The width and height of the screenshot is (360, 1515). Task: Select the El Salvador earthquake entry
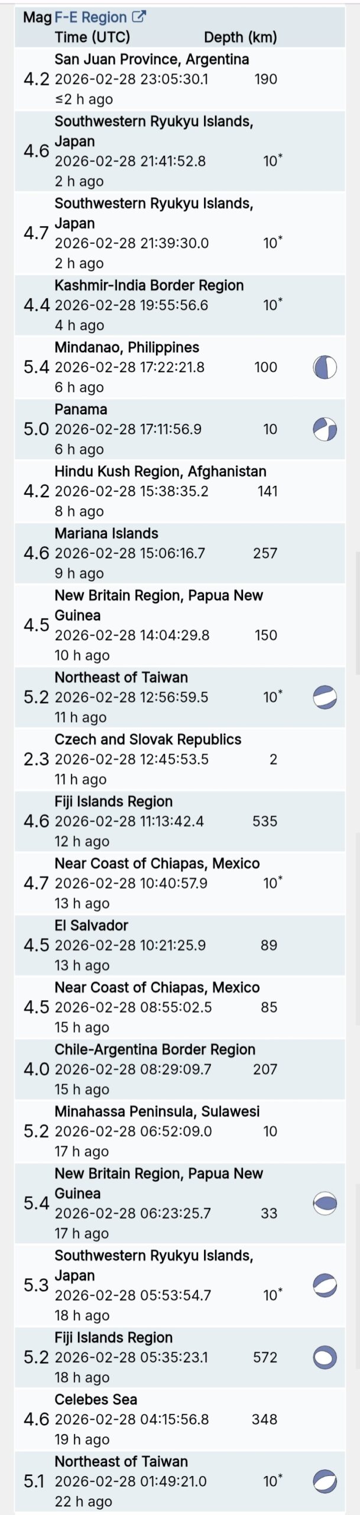click(x=91, y=925)
